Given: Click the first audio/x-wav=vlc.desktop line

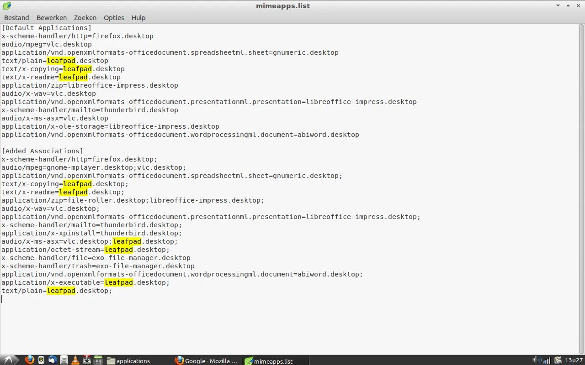Looking at the screenshot, I should click(x=49, y=94).
